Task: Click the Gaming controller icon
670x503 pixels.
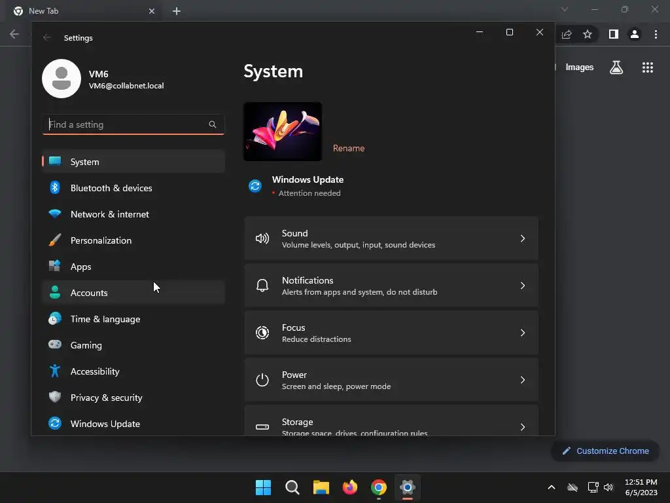Action: (55, 345)
